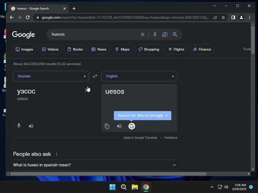
Task: Open the Chrome three-dot menu
Action: [249, 17]
